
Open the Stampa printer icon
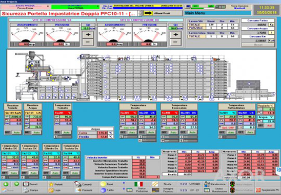tap(26, 190)
